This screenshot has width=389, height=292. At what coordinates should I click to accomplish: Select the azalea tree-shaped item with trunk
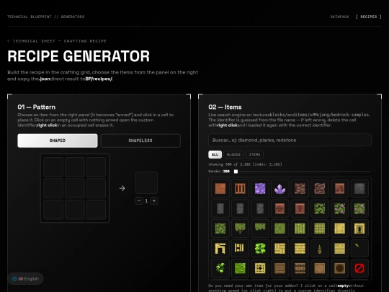(240, 229)
